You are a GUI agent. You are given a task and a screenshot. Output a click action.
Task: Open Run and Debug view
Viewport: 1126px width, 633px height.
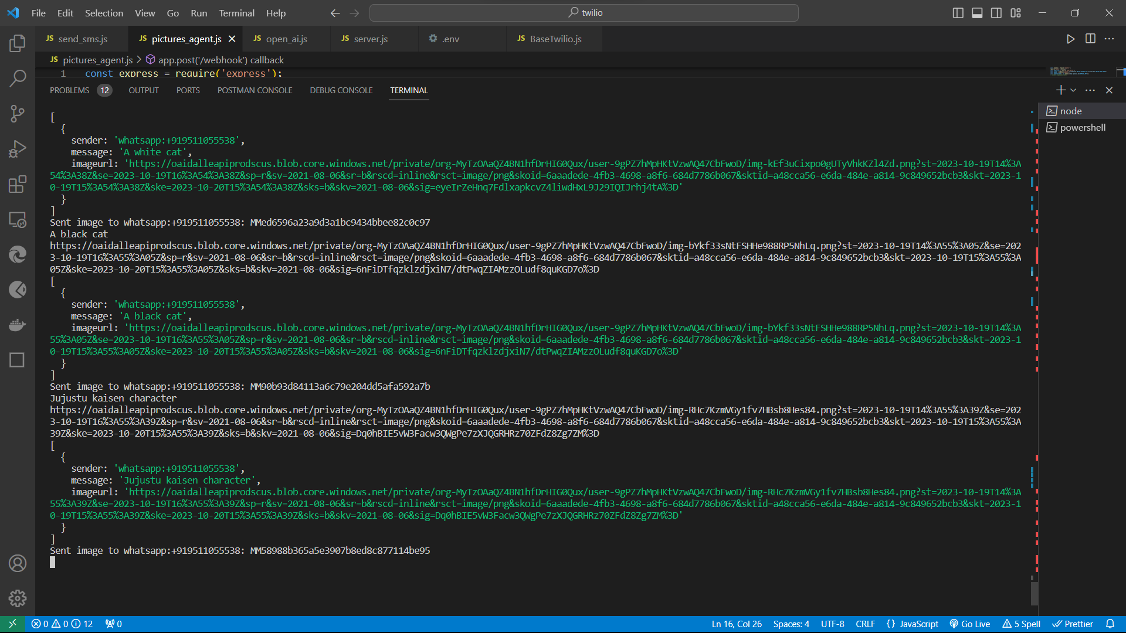click(x=18, y=149)
